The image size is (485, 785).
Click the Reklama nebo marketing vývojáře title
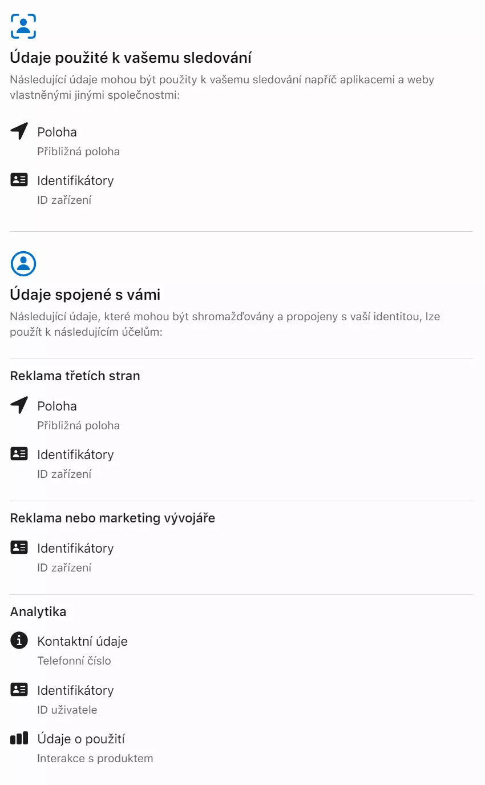[x=113, y=518]
